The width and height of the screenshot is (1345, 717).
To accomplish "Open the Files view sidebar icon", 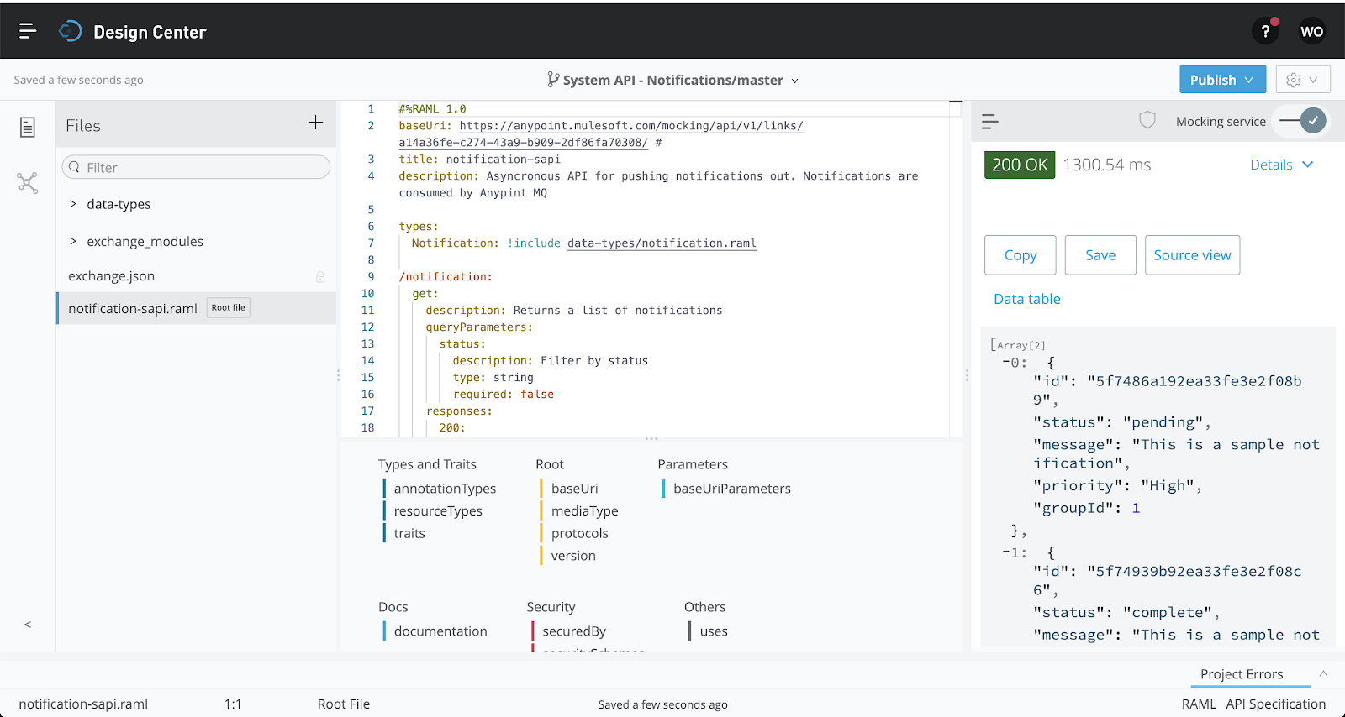I will [x=28, y=127].
